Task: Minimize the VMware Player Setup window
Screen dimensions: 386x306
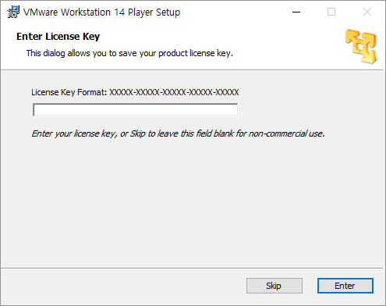Action: (x=296, y=12)
